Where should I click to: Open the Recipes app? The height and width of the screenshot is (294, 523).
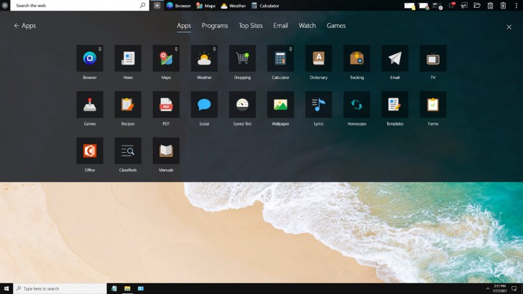tap(128, 105)
